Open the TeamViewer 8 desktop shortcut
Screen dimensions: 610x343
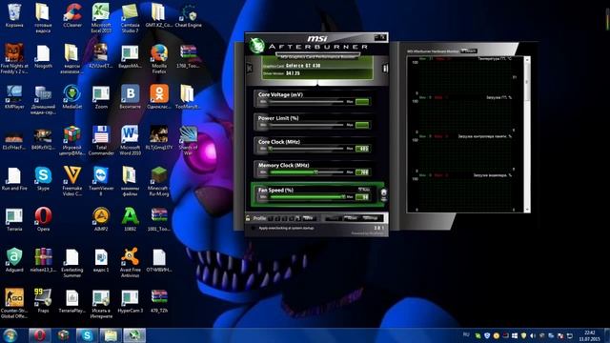tap(101, 181)
